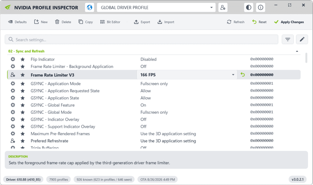Screen dimensions: 313x185
Task: Click star icon on Maximum Pre-Rendered Frames
Action: [23, 134]
